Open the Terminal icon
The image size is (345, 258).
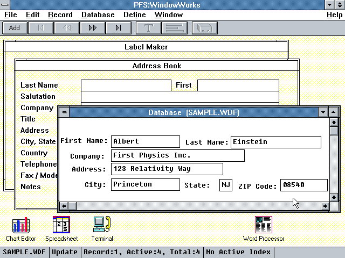[102, 229]
